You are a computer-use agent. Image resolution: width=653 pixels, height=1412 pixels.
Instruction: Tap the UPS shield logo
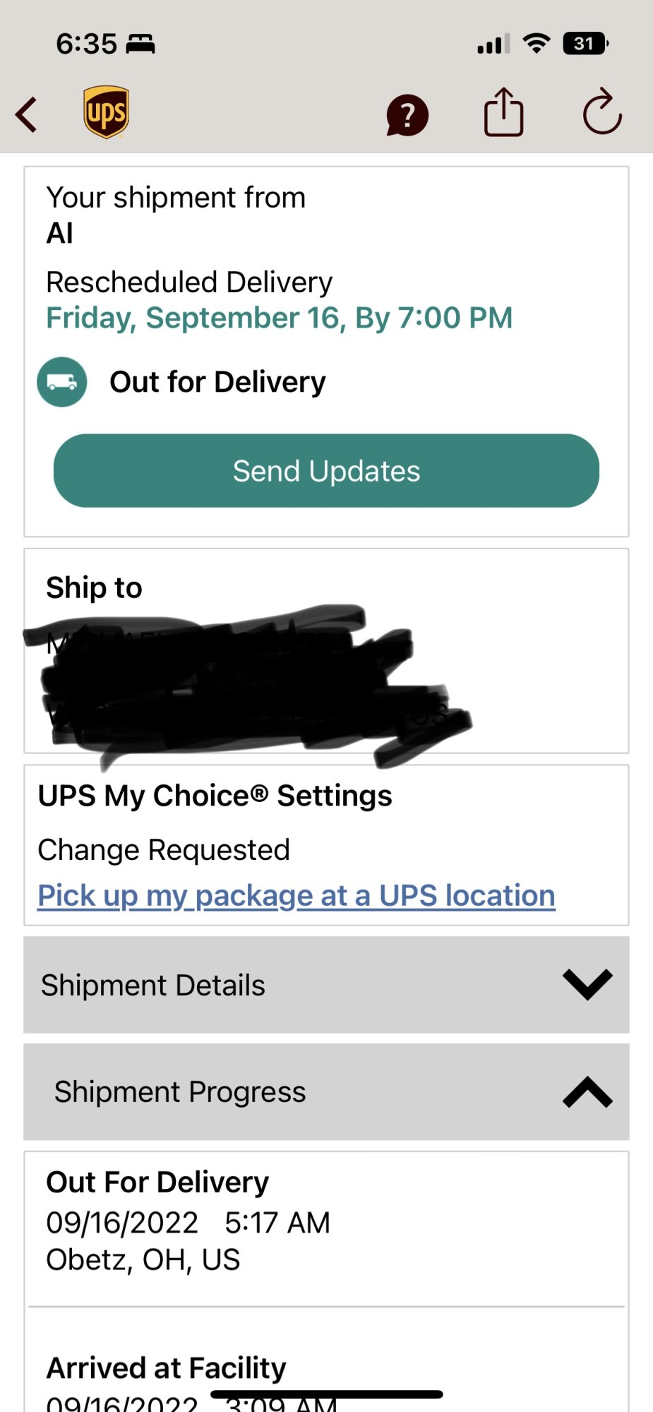tap(106, 112)
